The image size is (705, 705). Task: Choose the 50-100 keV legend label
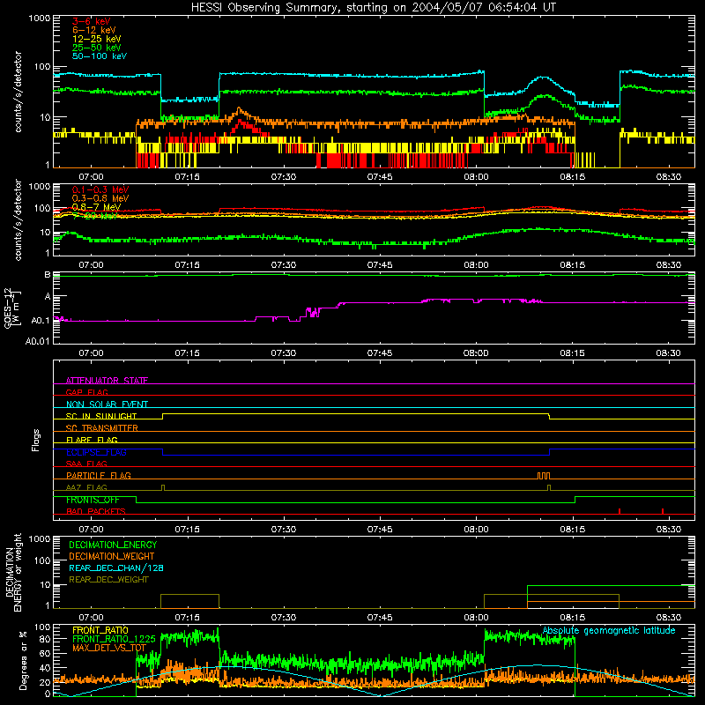pyautogui.click(x=99, y=56)
